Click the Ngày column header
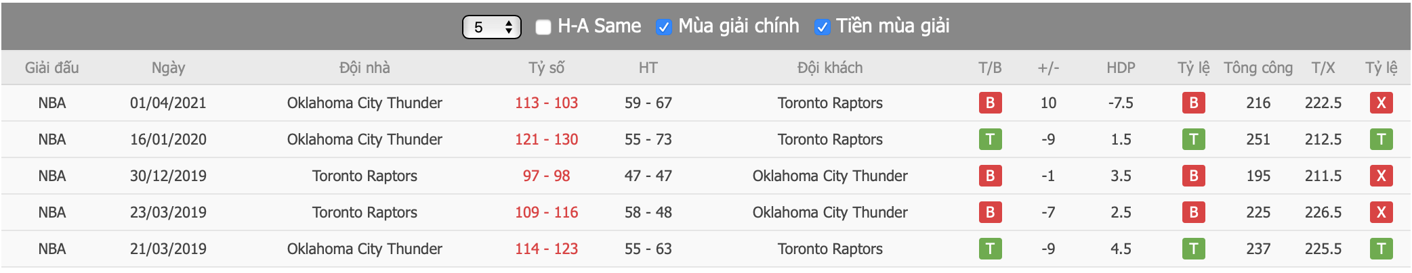This screenshot has height=273, width=1412. pos(168,68)
